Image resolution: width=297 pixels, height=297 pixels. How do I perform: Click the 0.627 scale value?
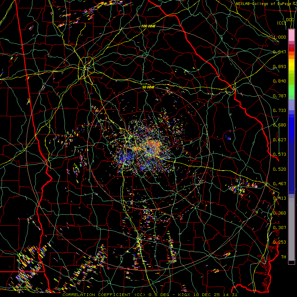280,140
